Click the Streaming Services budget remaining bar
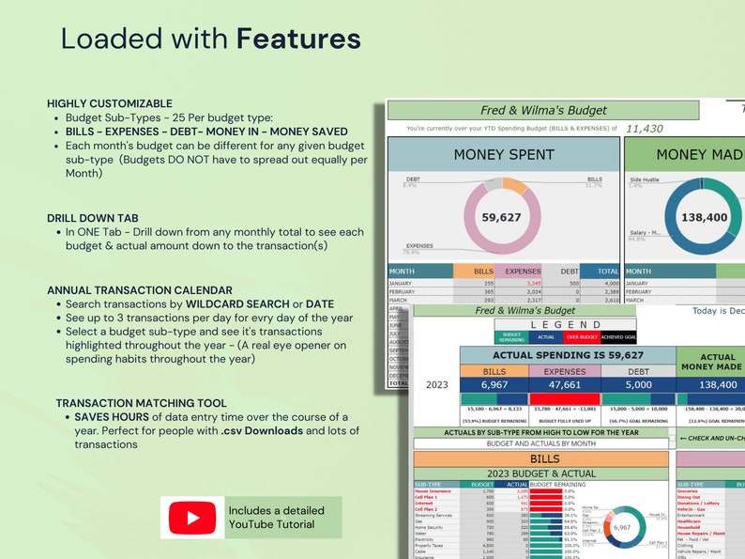Image resolution: width=745 pixels, height=559 pixels. pyautogui.click(x=546, y=515)
